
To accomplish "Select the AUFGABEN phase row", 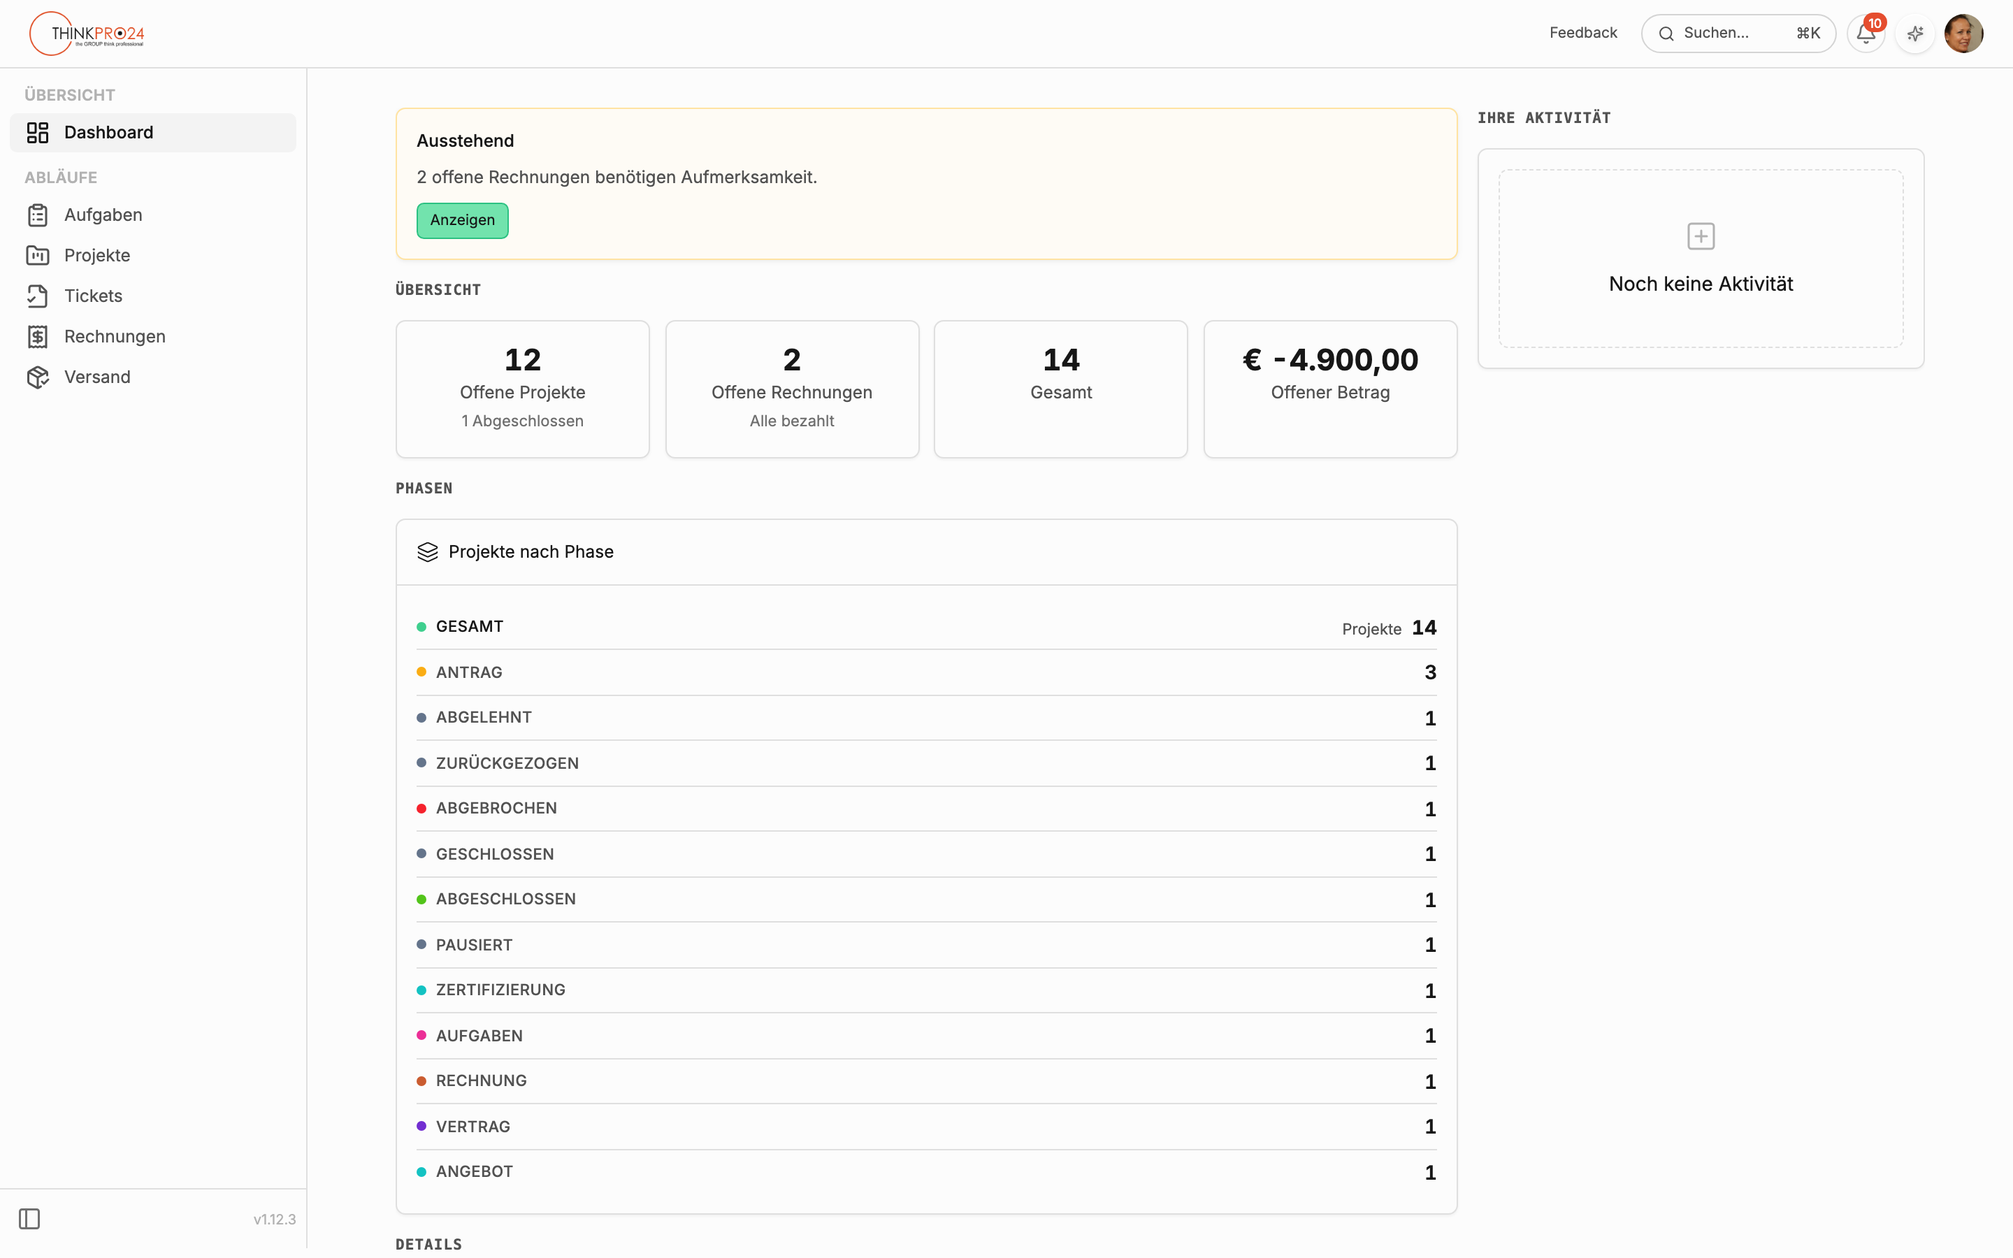I will click(x=926, y=1036).
